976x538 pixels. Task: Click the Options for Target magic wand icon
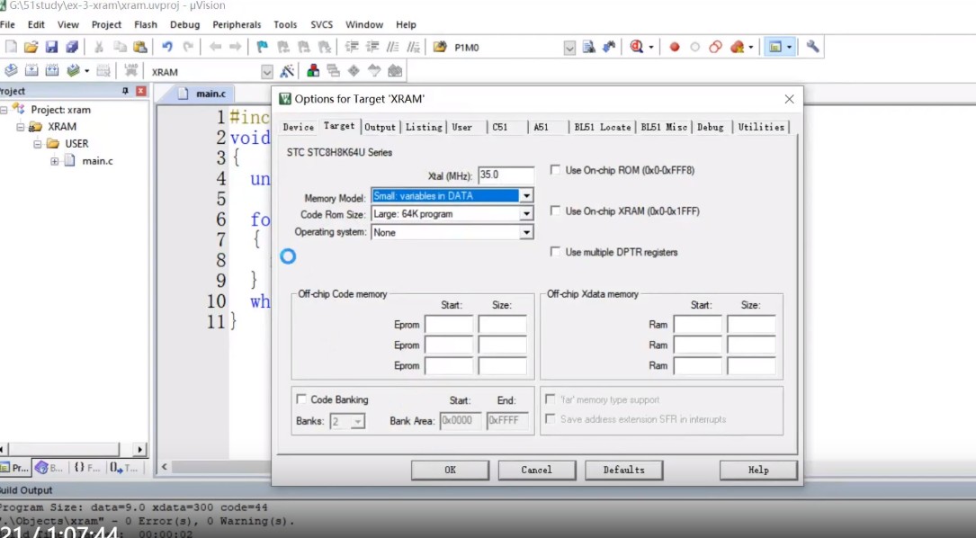tap(287, 71)
